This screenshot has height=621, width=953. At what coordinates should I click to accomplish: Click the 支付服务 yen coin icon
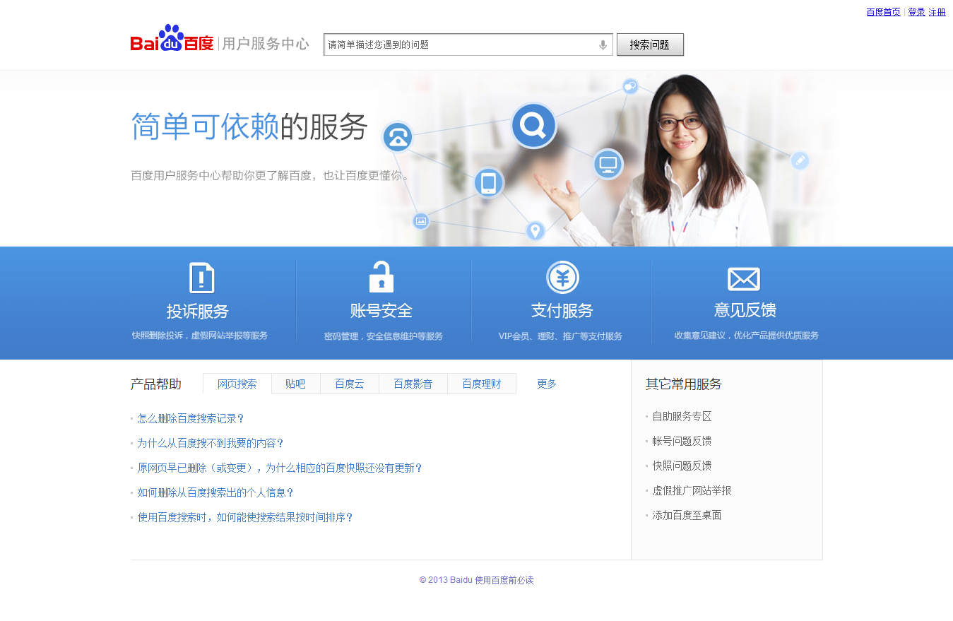[562, 277]
